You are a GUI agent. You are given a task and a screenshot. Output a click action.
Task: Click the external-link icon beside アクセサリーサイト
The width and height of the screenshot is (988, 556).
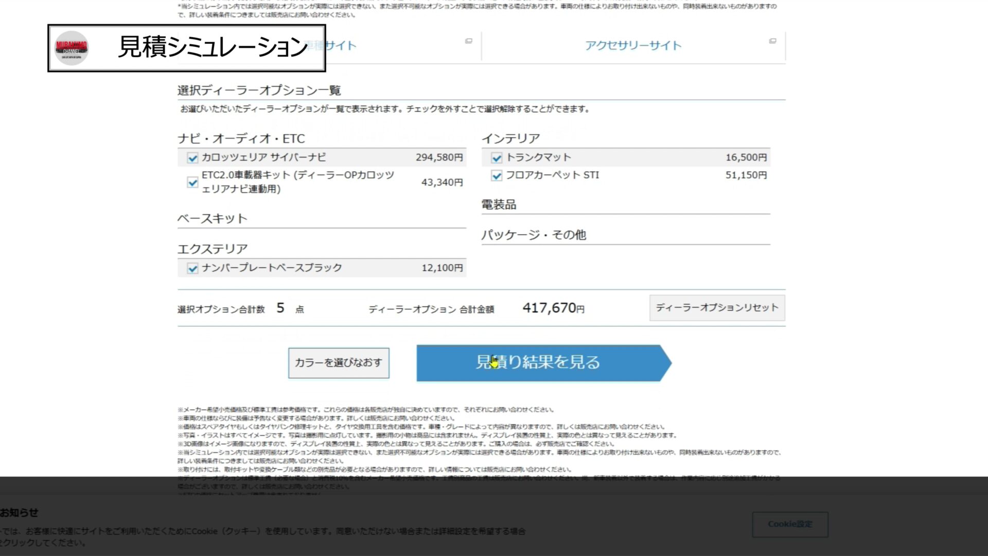click(772, 41)
